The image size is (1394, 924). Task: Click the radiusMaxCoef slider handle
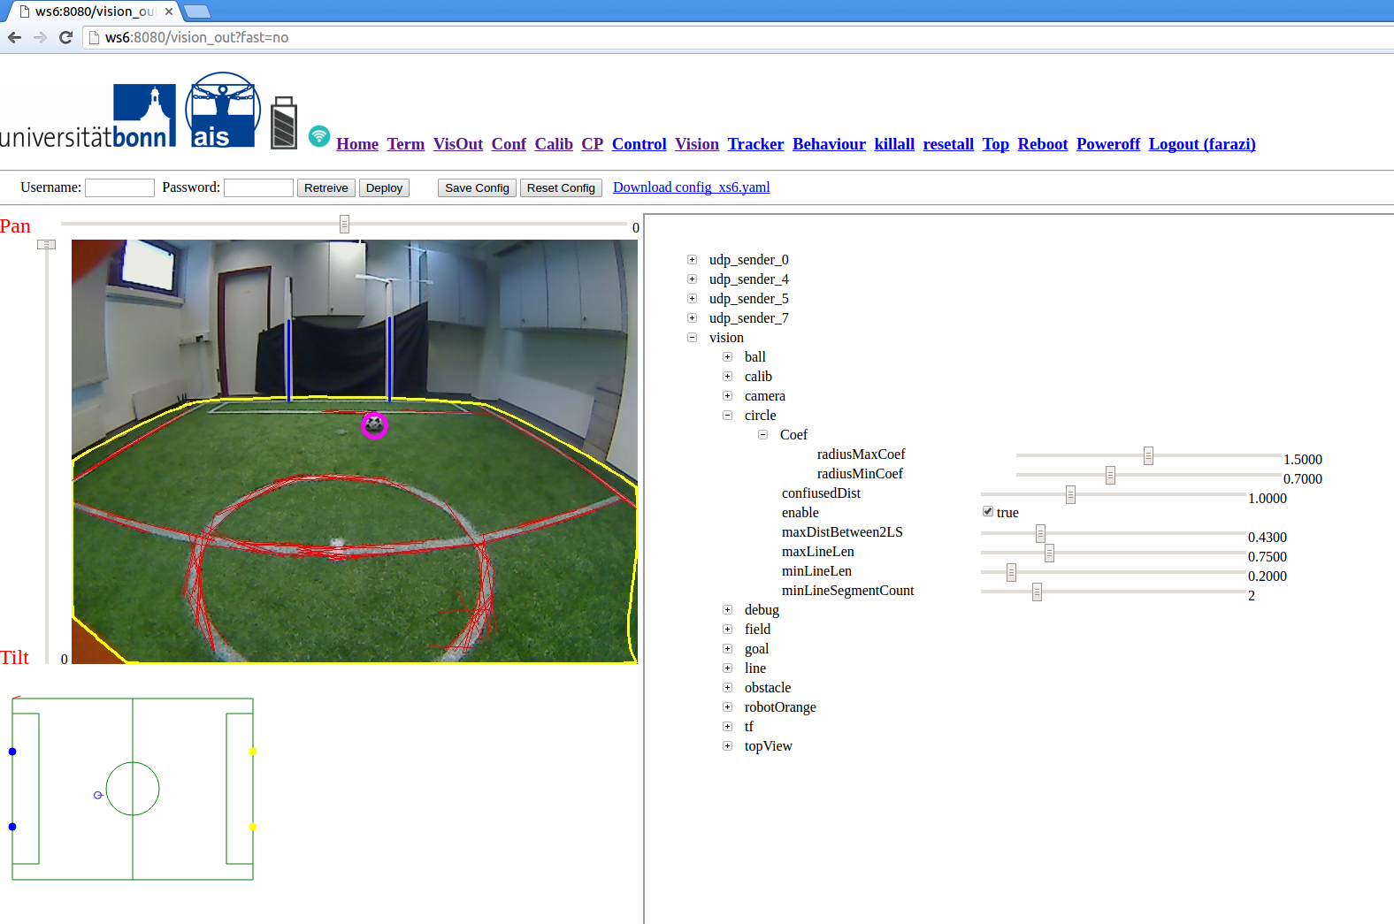pos(1148,455)
